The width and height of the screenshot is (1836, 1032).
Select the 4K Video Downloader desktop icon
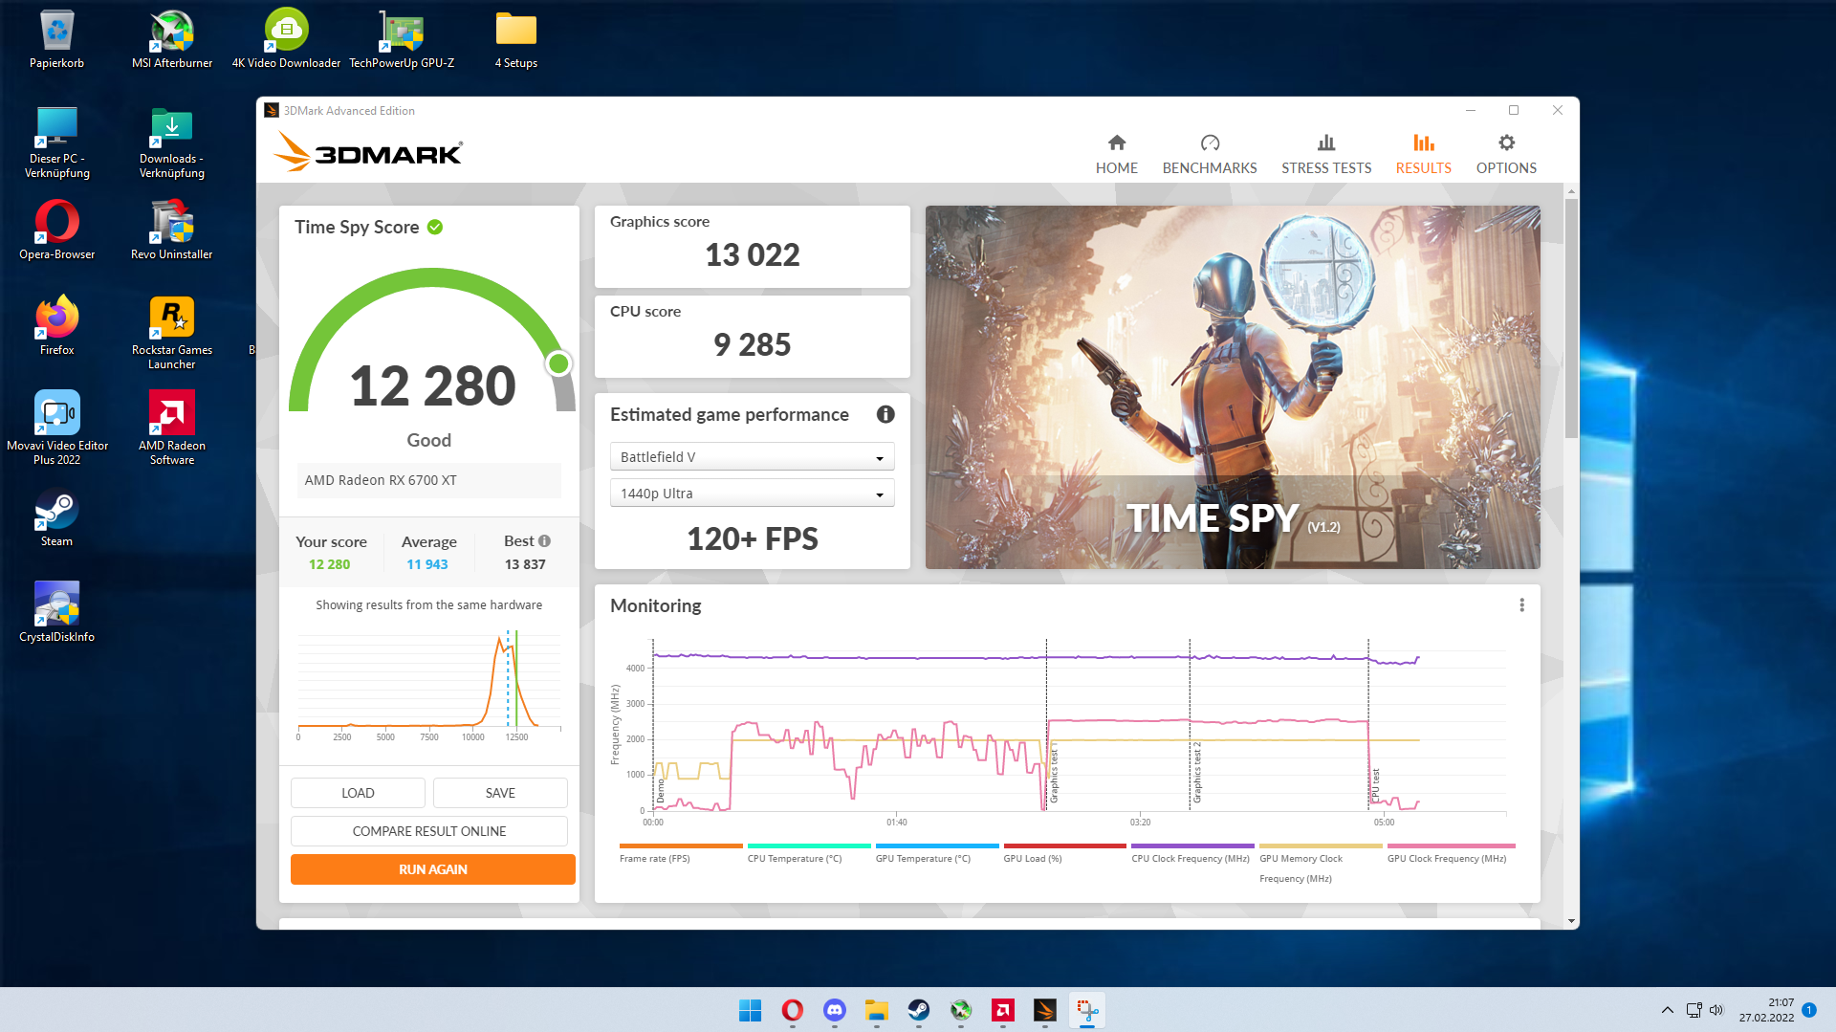[286, 40]
